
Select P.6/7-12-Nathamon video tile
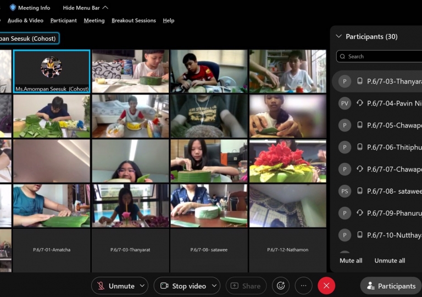(288, 250)
